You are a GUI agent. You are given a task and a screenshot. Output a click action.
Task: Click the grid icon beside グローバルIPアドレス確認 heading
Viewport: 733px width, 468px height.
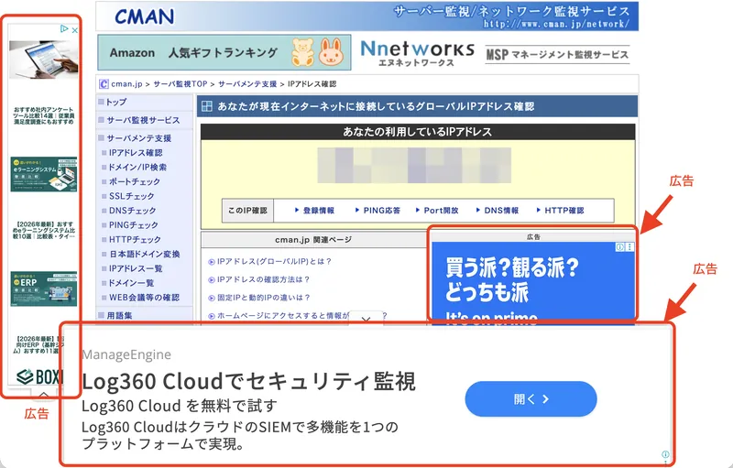click(207, 106)
